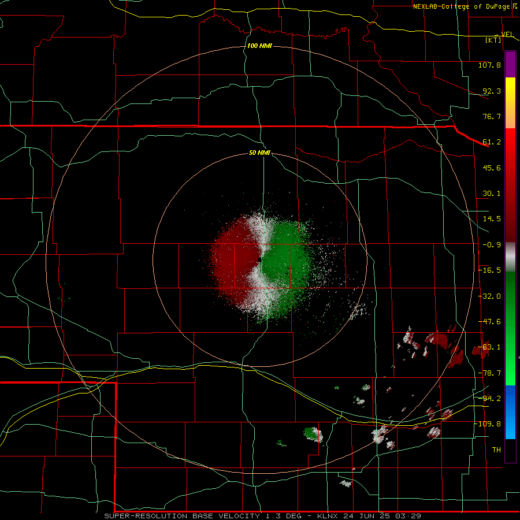Click the 50 NMI range ring label
This screenshot has width=520, height=520.
(259, 153)
